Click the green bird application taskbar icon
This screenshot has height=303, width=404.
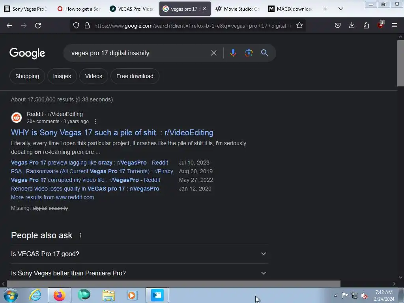(84, 295)
